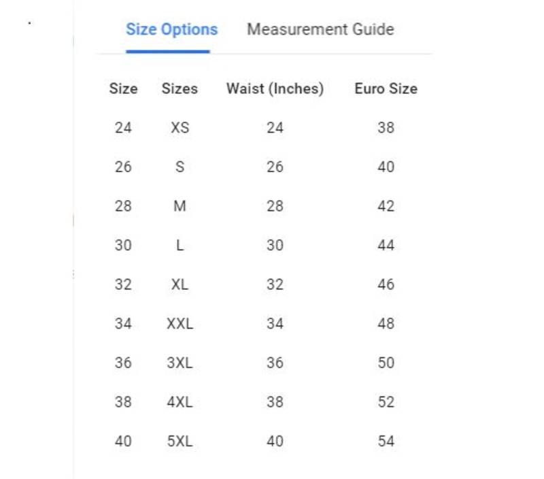The height and width of the screenshot is (479, 544).
Task: Click the Waist (Inches) column header
Action: pyautogui.click(x=275, y=89)
